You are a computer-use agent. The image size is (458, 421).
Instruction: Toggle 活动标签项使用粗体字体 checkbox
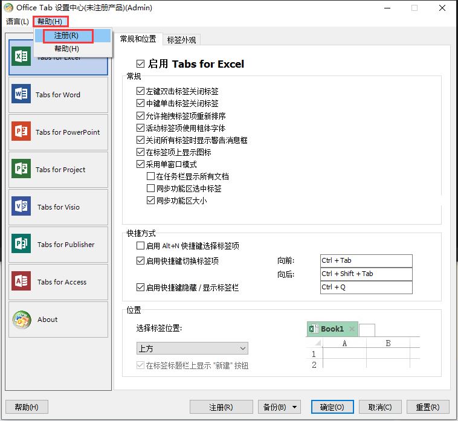tap(141, 128)
